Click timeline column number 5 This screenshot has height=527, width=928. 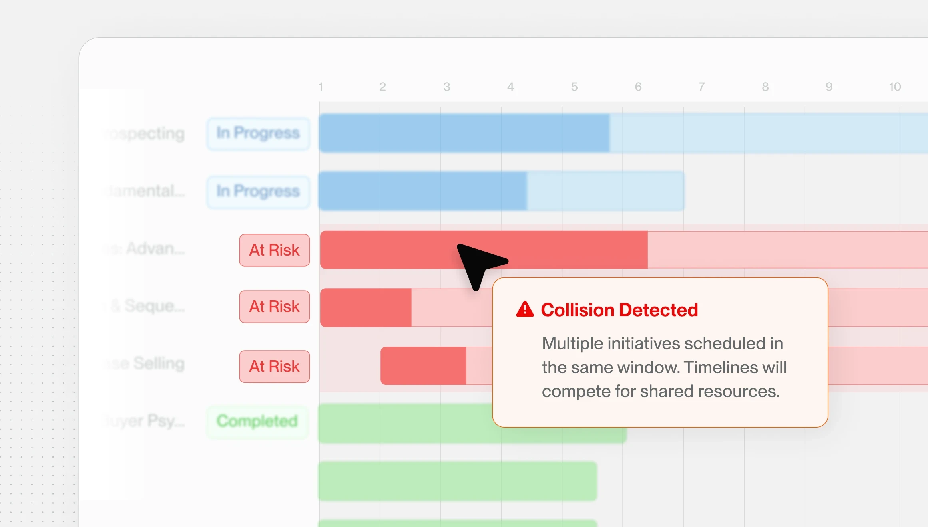[574, 87]
